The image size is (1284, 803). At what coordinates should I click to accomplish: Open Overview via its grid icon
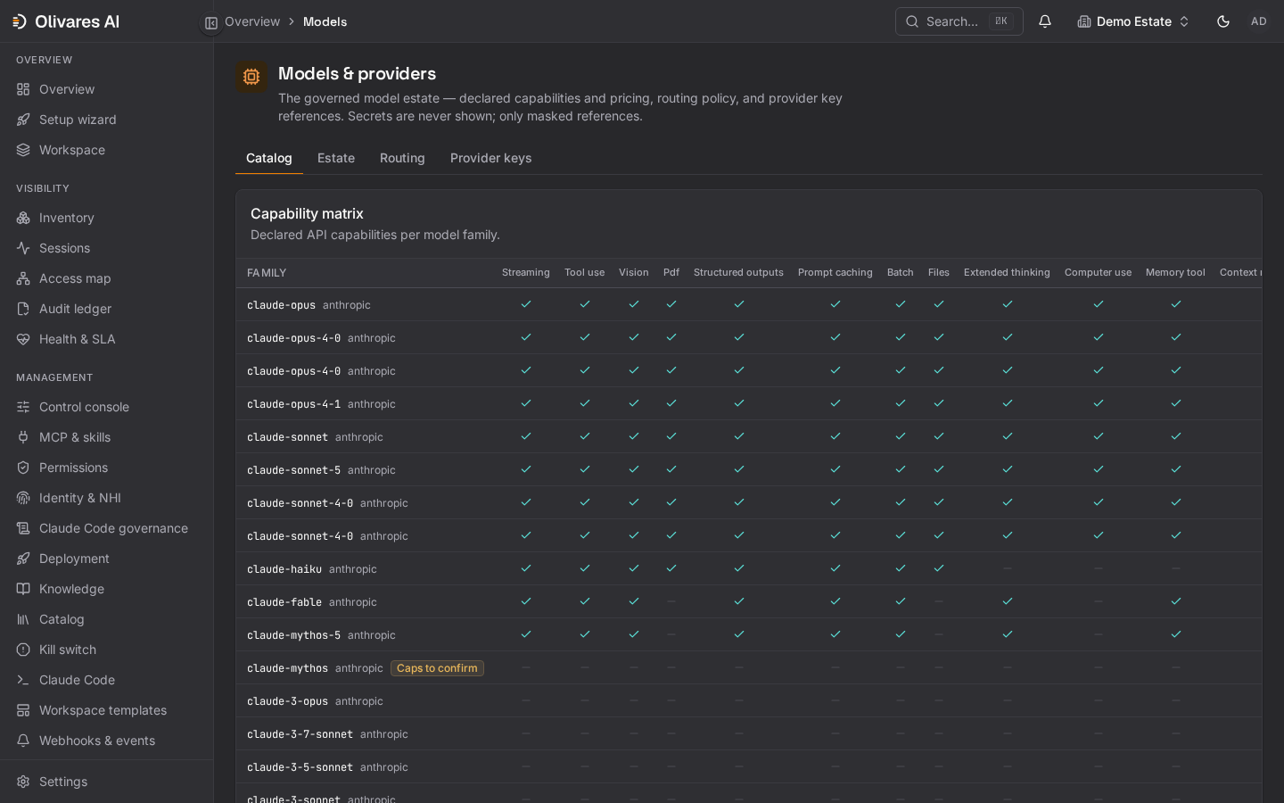[x=23, y=89]
